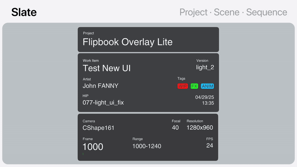Viewport: 297px width, 167px height.
Task: Click the project name Flipbook Overlay Lite
Action: (x=127, y=42)
